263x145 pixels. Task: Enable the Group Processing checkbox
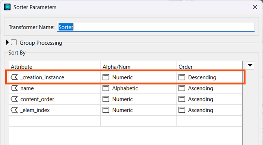[x=14, y=42]
